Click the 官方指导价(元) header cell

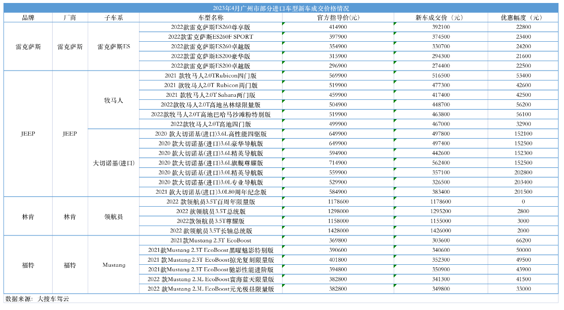coord(338,17)
